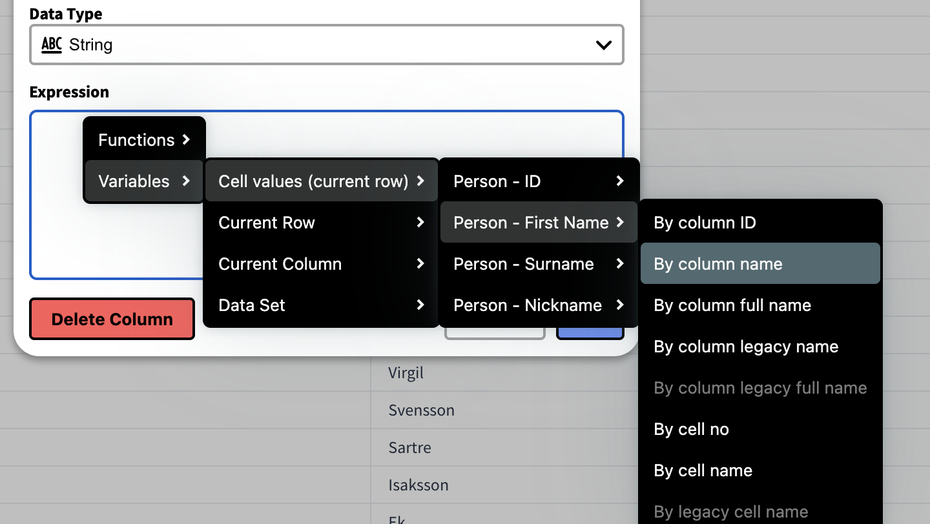Select the By cell no option
Screen dimensions: 930x524
pos(760,429)
